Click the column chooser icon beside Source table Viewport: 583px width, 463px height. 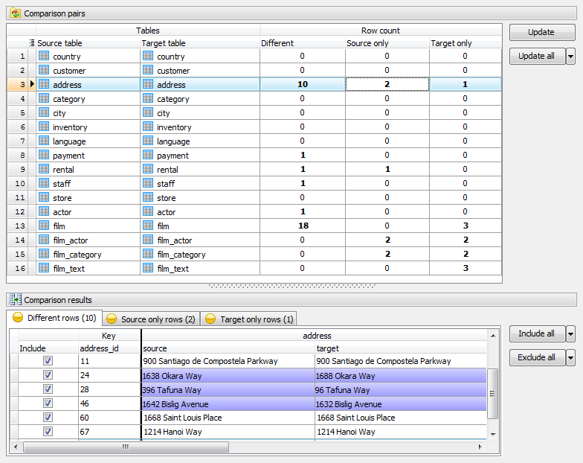coord(32,43)
